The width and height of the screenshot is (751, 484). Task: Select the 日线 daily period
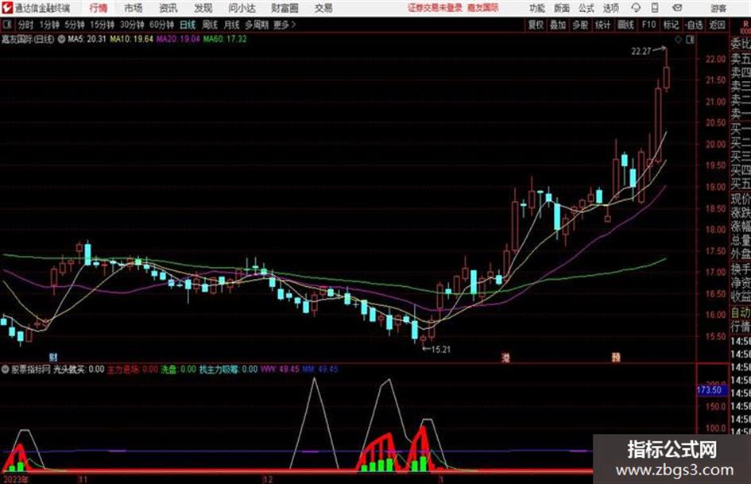tap(188, 25)
